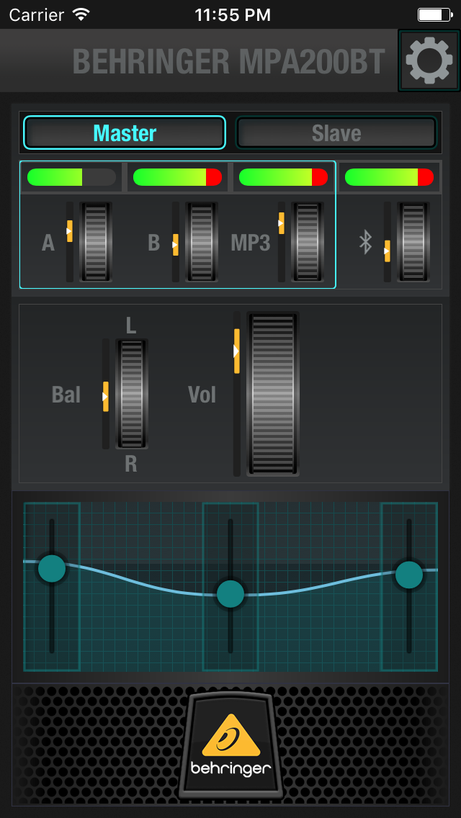This screenshot has height=818, width=461.
Task: Tap the 11:55 PM clock
Action: point(233,15)
